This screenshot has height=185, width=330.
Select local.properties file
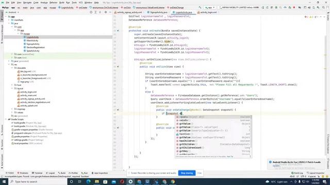21,143
